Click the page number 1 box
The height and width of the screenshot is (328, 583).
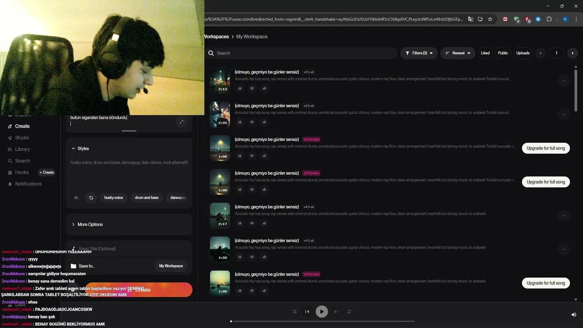556,53
